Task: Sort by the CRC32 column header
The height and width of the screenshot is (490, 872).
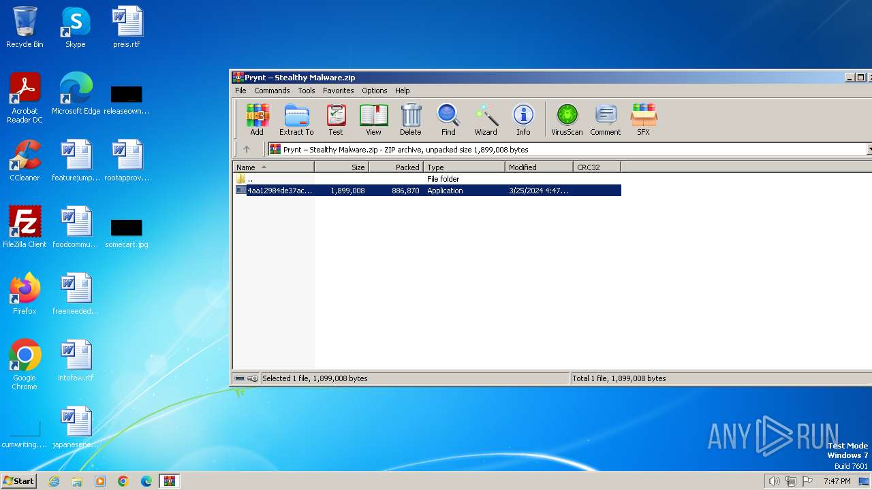Action: click(x=597, y=167)
